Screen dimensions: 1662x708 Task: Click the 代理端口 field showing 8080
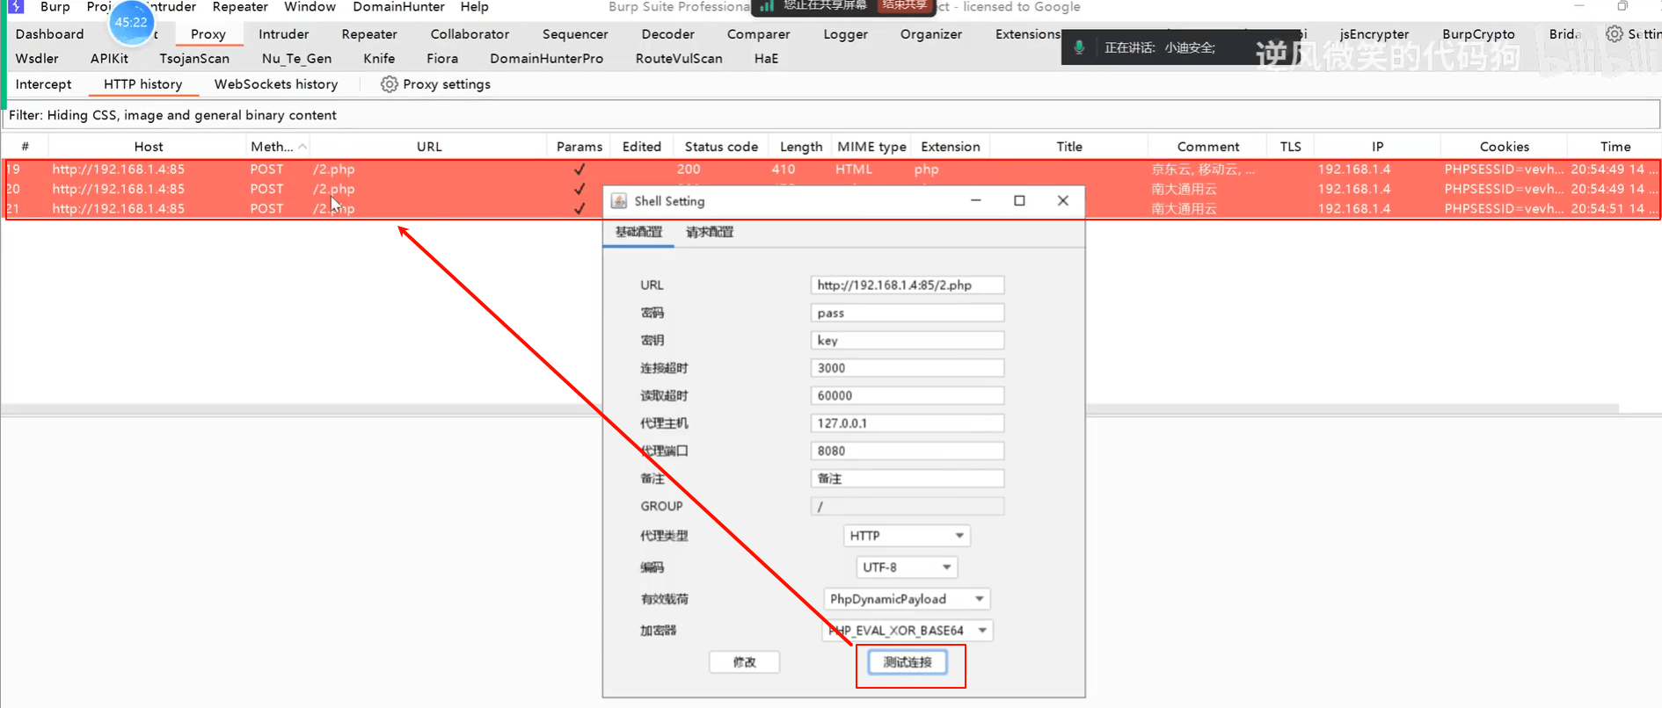click(907, 452)
